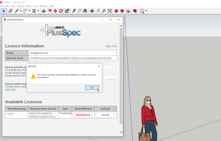This screenshot has width=221, height=141.
Task: Select the Rotate tool
Action: pyautogui.click(x=61, y=11)
